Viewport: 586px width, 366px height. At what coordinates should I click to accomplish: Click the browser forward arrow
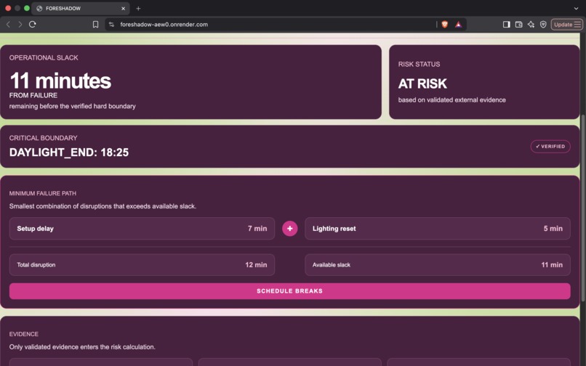20,24
